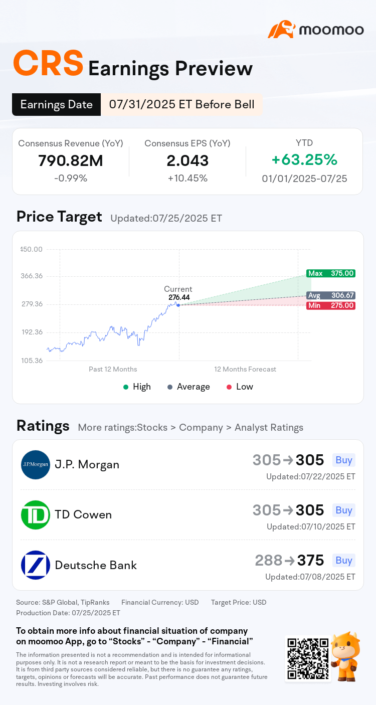Click the Avg 306.67 price label
This screenshot has width=376, height=705.
tap(330, 295)
